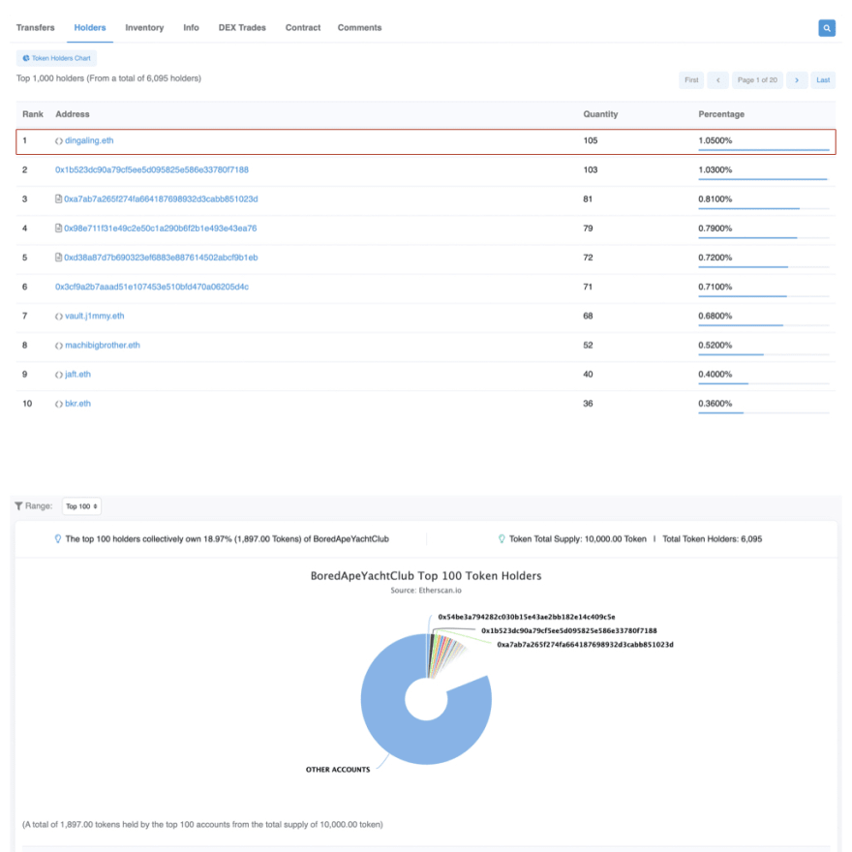Viewport: 852px width, 852px height.
Task: Open vault.j1mmy.eth holder link
Action: coord(95,317)
